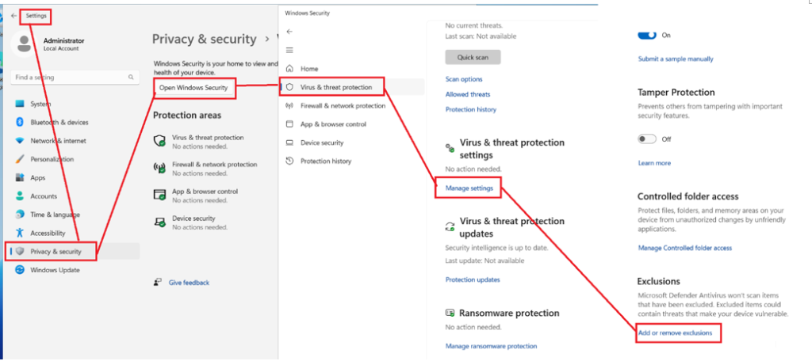Screen dimensions: 812x361
Task: Open the Scan options link
Action: click(464, 79)
